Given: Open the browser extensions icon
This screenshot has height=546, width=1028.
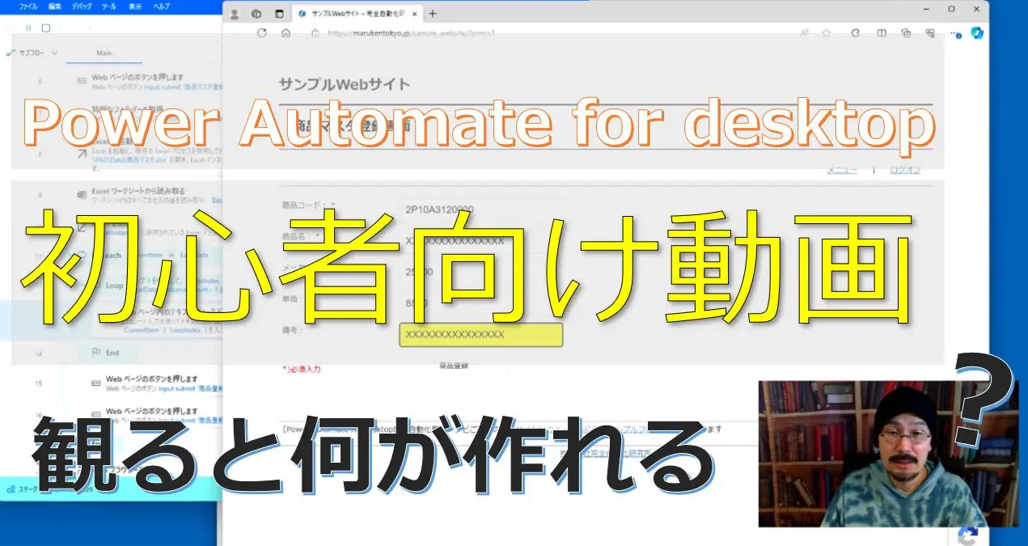Looking at the screenshot, I should [x=855, y=33].
